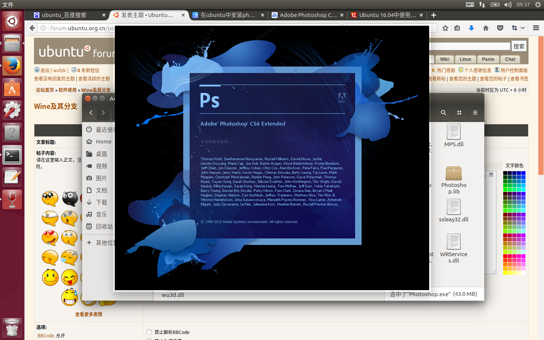
Task: Pick the red swatch in 文字颜色 palette
Action: [505, 256]
